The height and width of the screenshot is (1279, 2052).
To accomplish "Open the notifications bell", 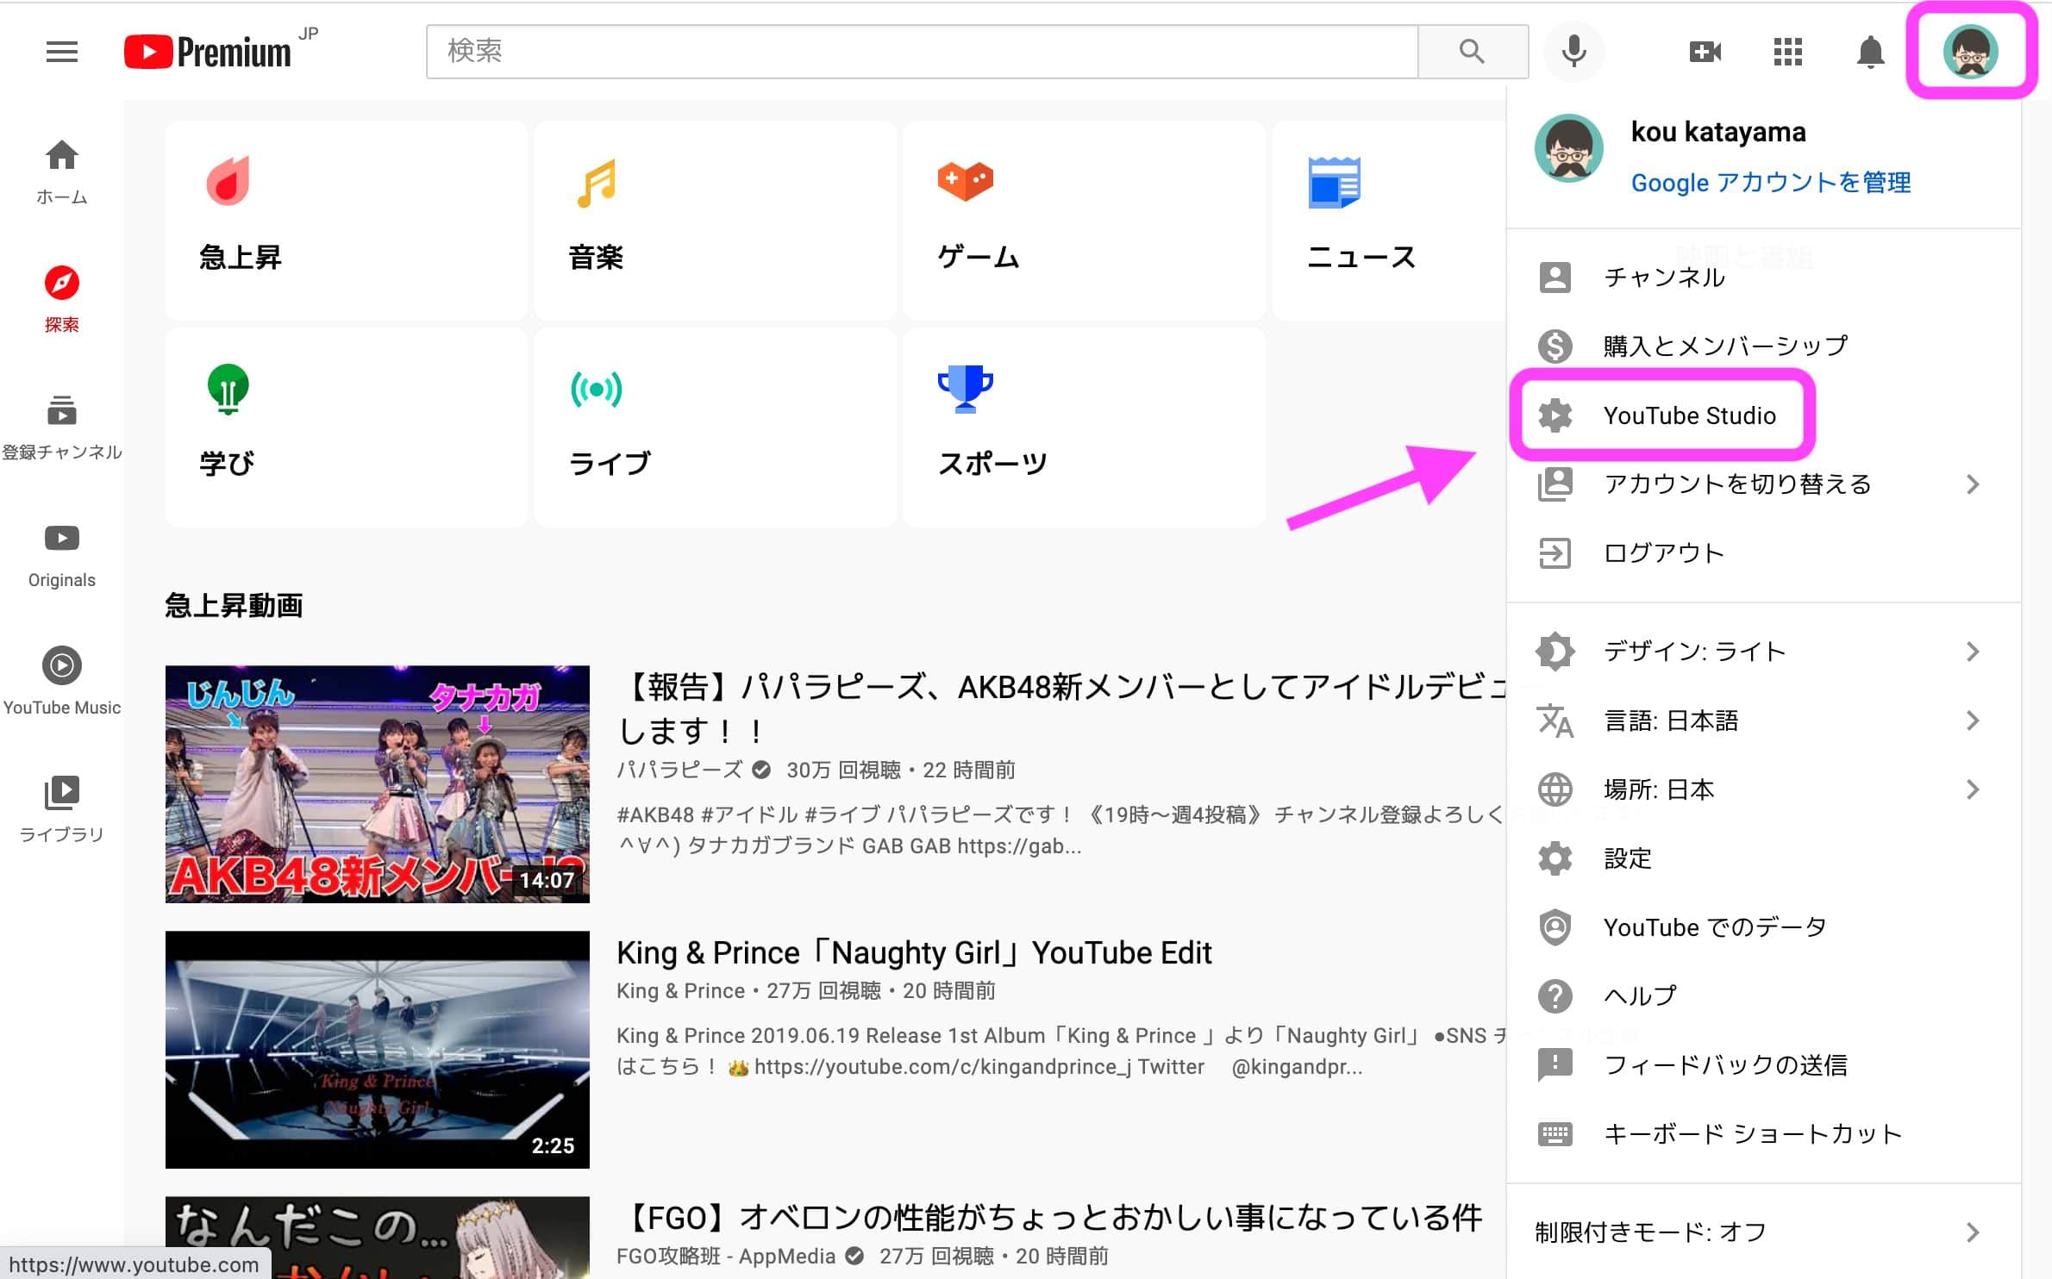I will (x=1870, y=52).
